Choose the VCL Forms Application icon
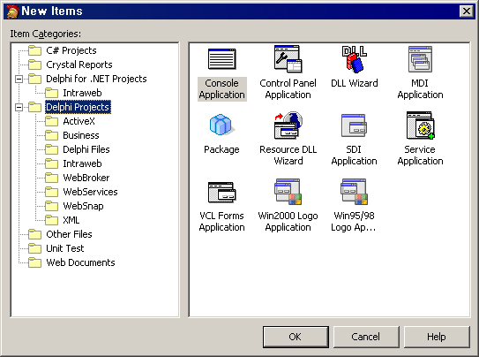Viewport: 479px width, 357px height. [x=221, y=192]
